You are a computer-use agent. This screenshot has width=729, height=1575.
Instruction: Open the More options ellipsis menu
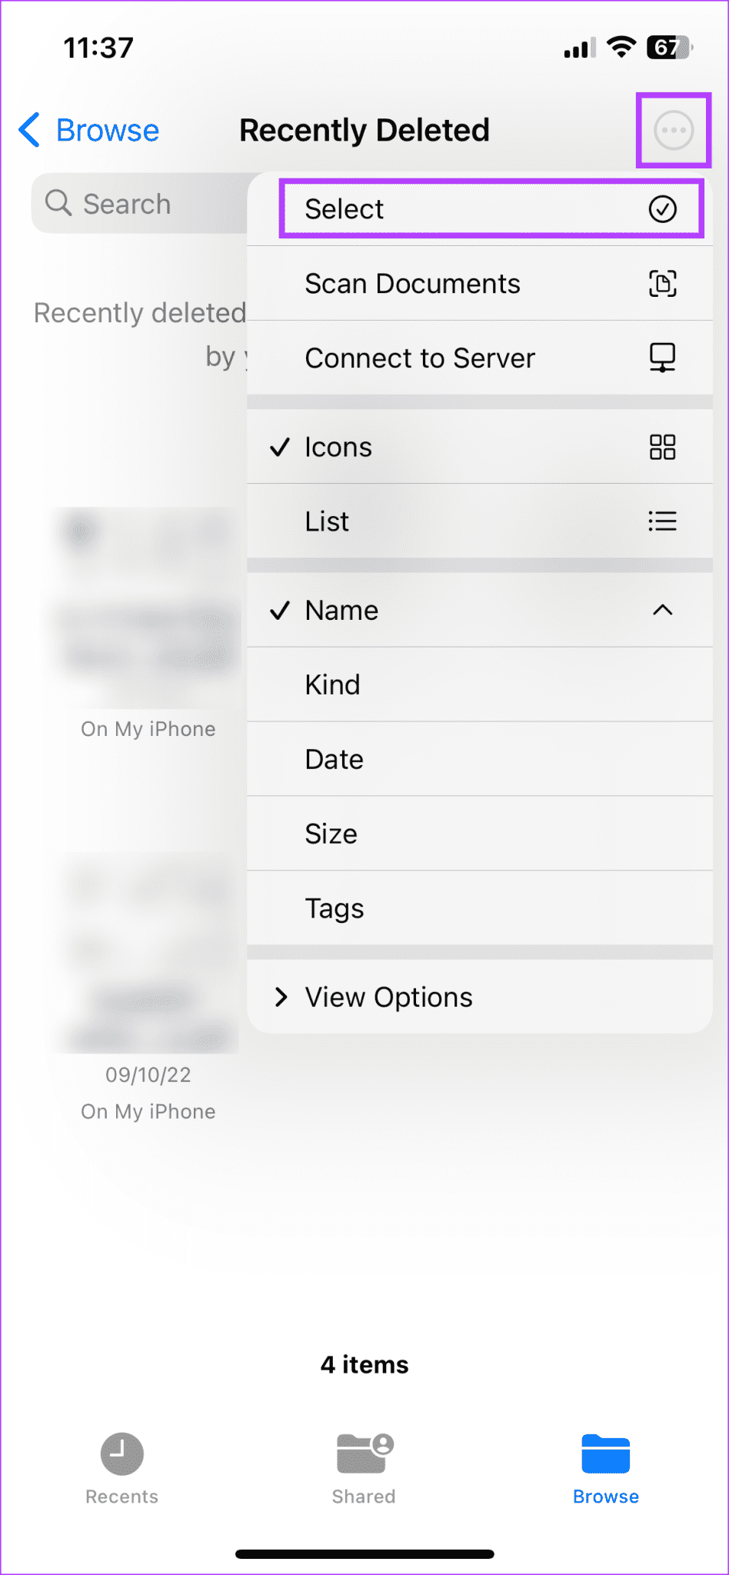pyautogui.click(x=673, y=130)
